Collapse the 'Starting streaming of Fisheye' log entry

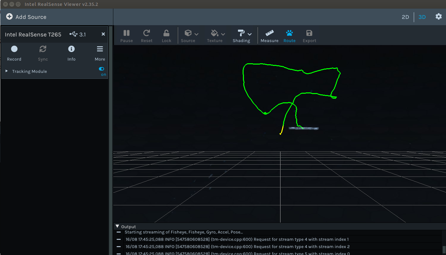pyautogui.click(x=119, y=232)
